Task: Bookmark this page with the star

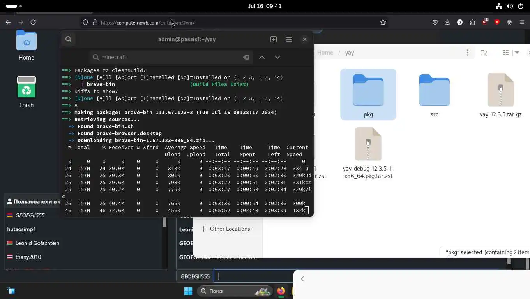Action: (383, 23)
